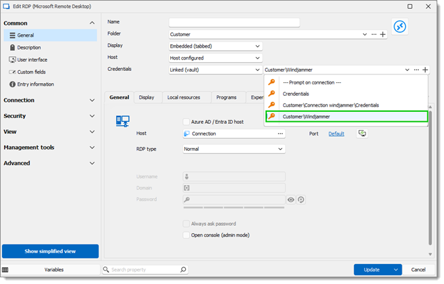Enable Azure AD / Entra ID host checkbox

(x=186, y=122)
